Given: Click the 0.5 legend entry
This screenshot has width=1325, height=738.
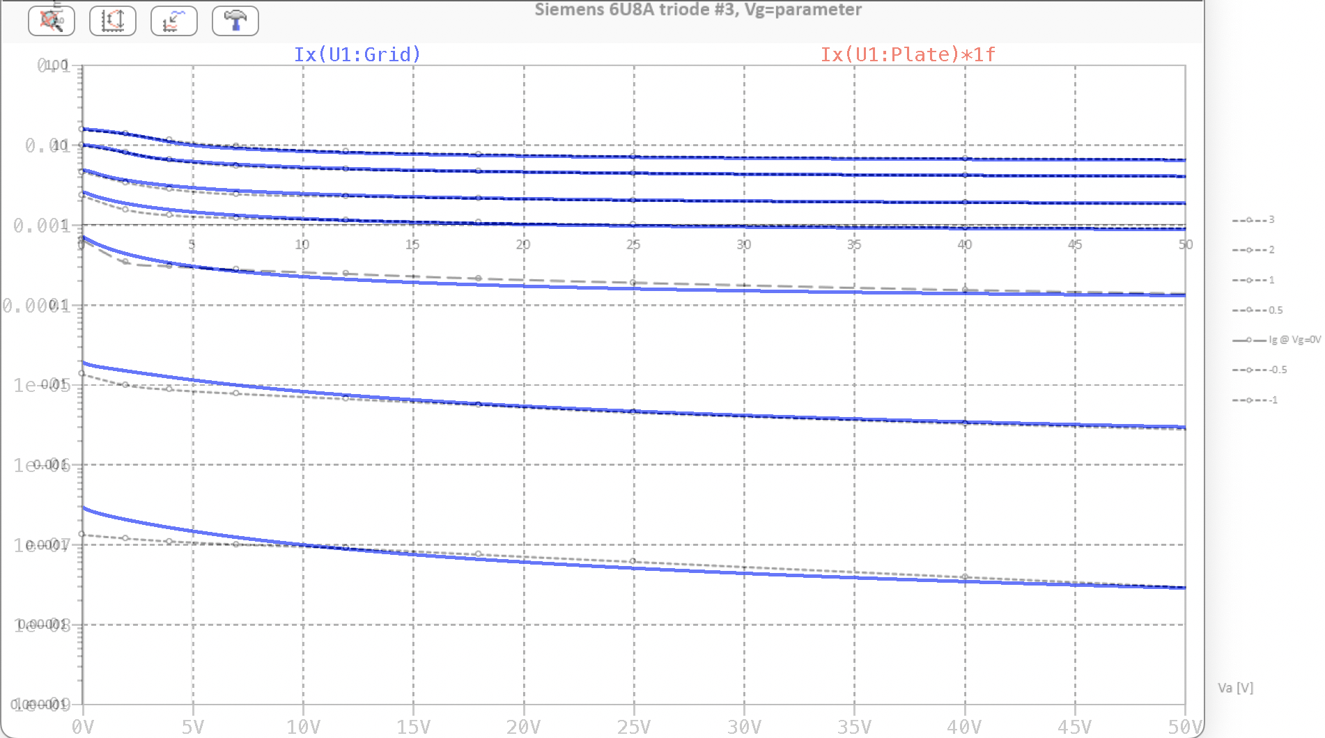Looking at the screenshot, I should point(1257,311).
